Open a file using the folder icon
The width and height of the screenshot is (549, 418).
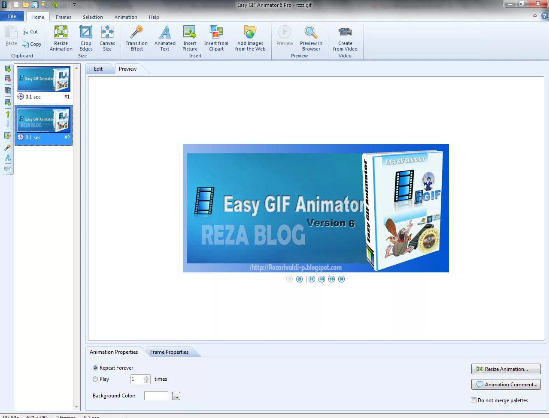26,5
